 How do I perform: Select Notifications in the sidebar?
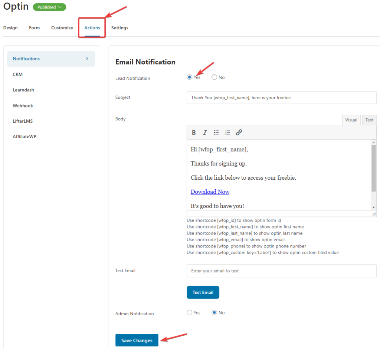(x=51, y=59)
